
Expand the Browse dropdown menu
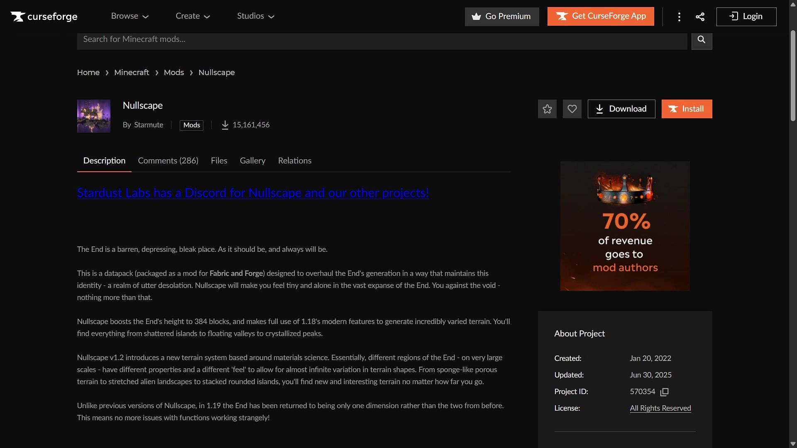[x=130, y=16]
